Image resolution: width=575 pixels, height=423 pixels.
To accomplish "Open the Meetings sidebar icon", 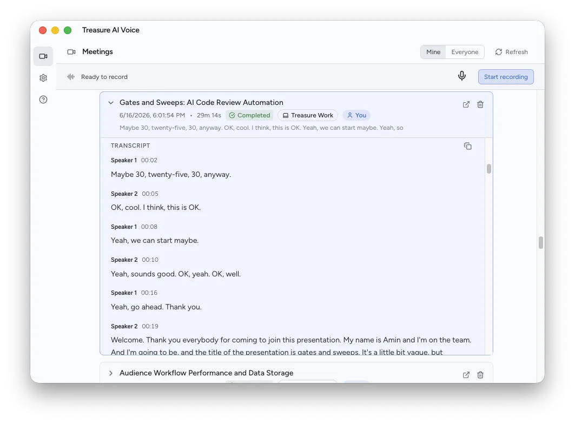I will coord(43,56).
